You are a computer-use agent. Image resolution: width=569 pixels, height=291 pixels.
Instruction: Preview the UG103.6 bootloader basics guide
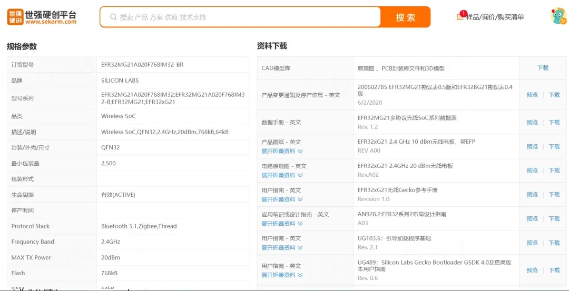(x=532, y=243)
